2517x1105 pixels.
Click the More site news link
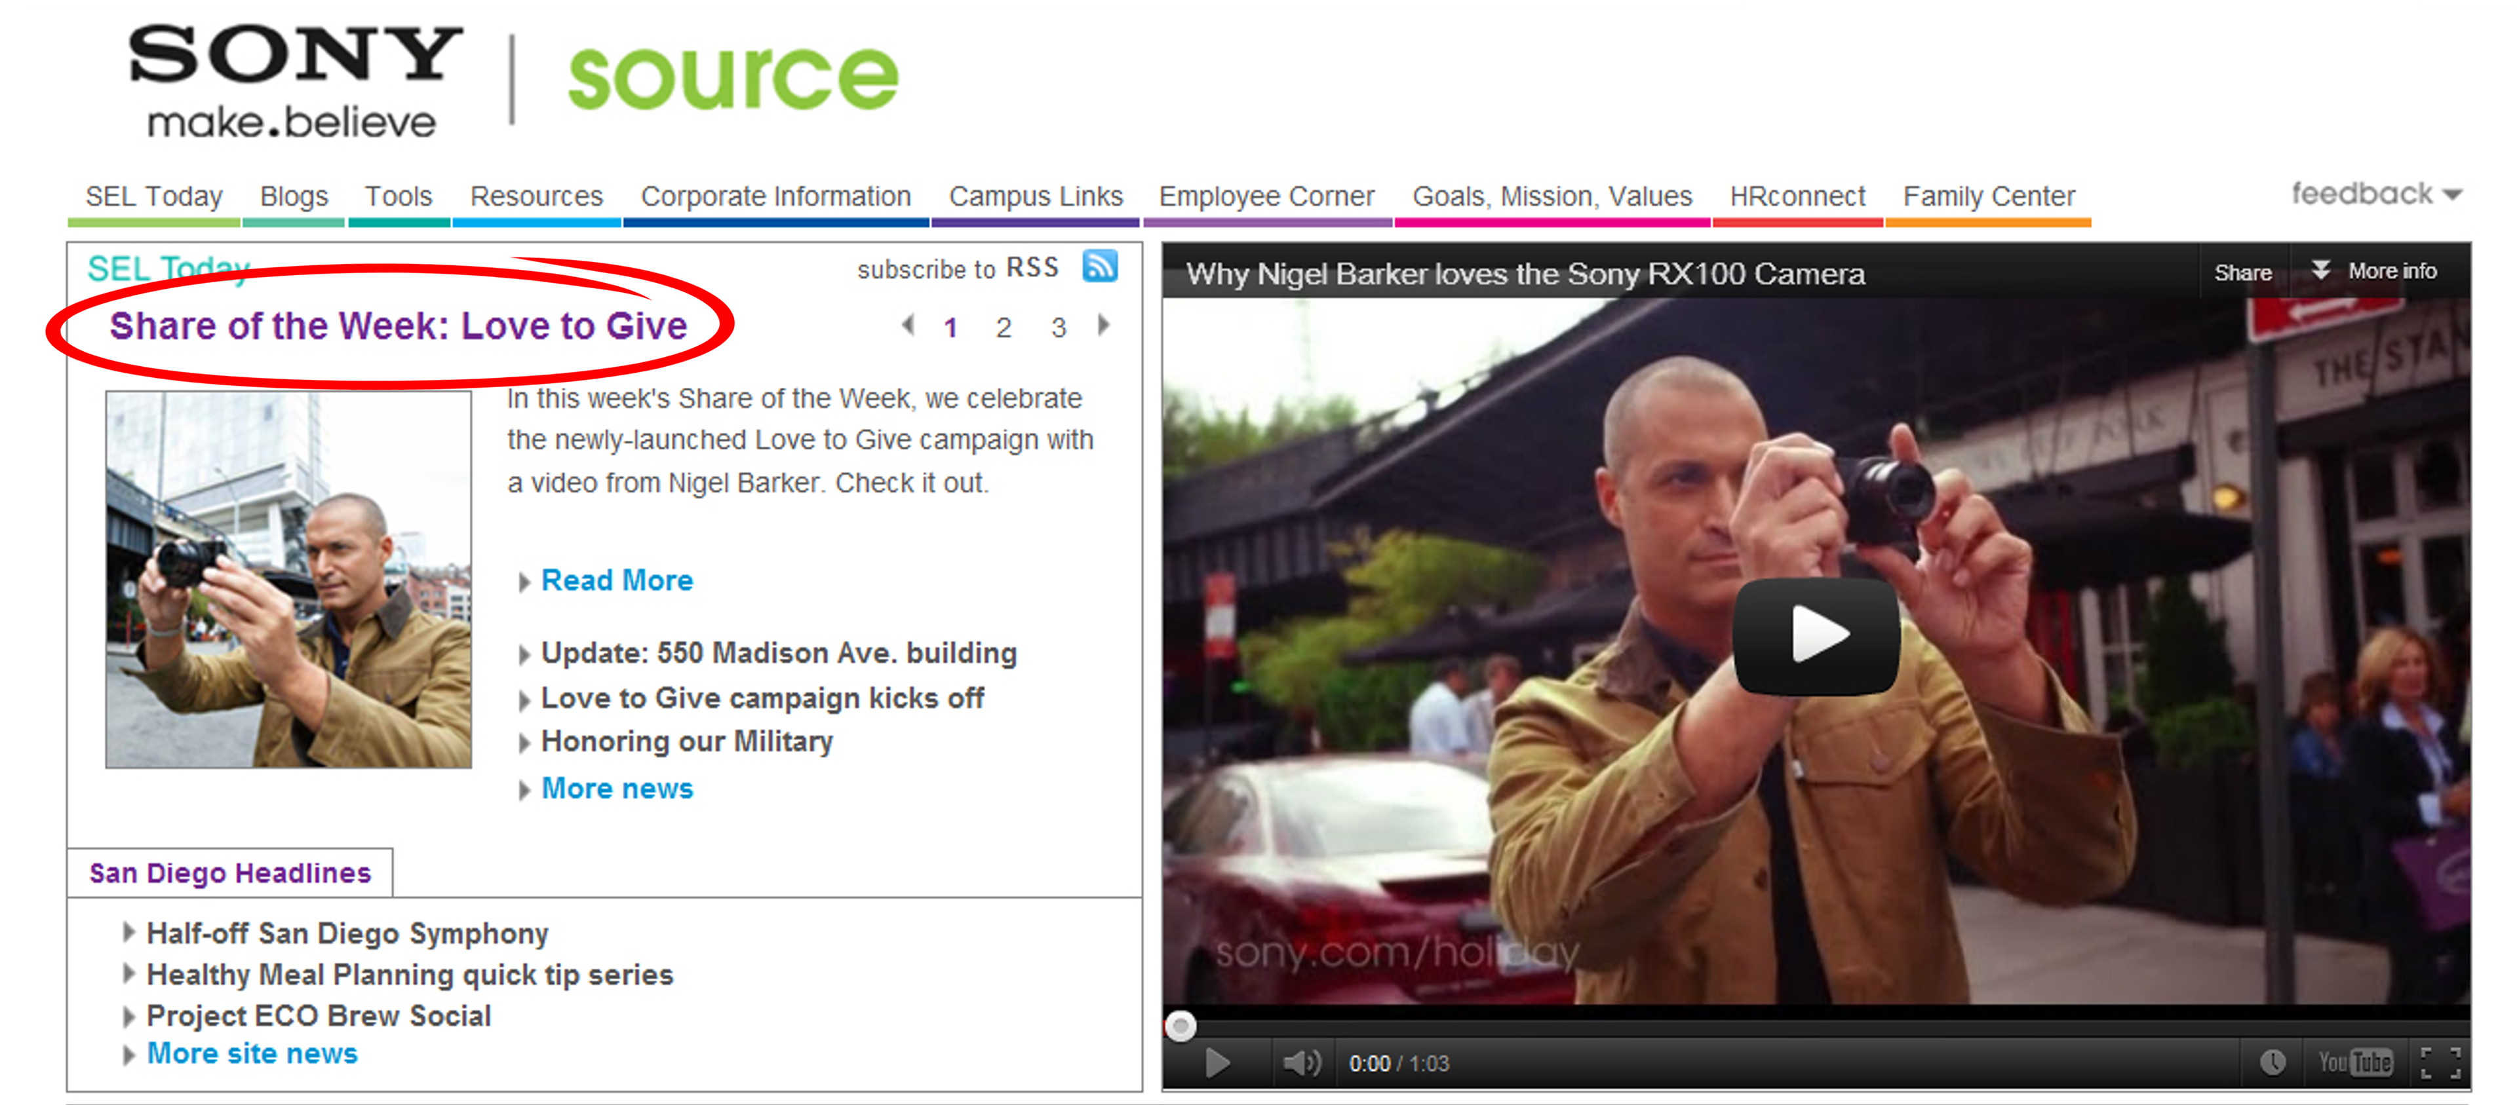pyautogui.click(x=252, y=1055)
